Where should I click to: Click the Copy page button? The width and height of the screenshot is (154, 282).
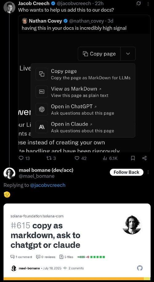(99, 54)
